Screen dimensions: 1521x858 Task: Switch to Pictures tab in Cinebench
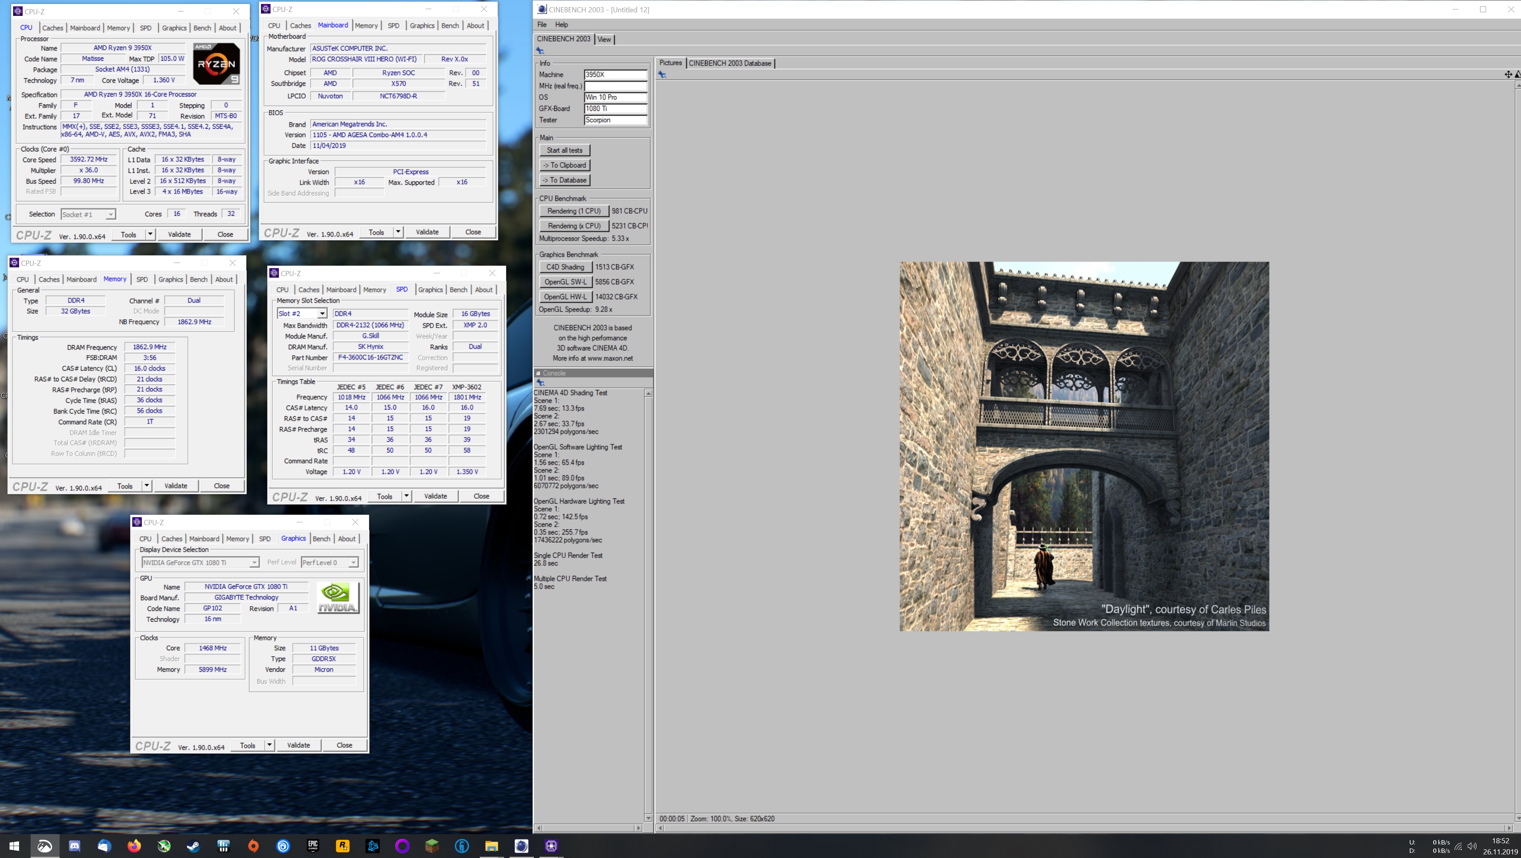(670, 63)
